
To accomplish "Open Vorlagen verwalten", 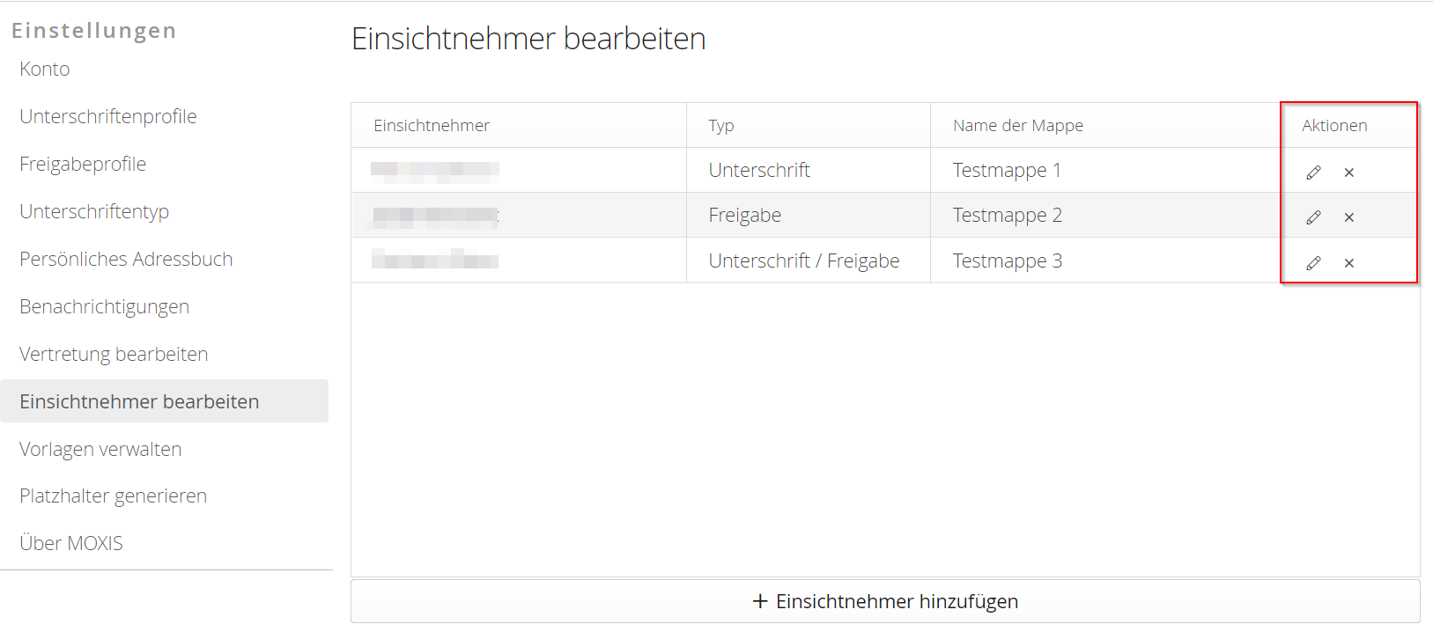I will click(x=100, y=448).
